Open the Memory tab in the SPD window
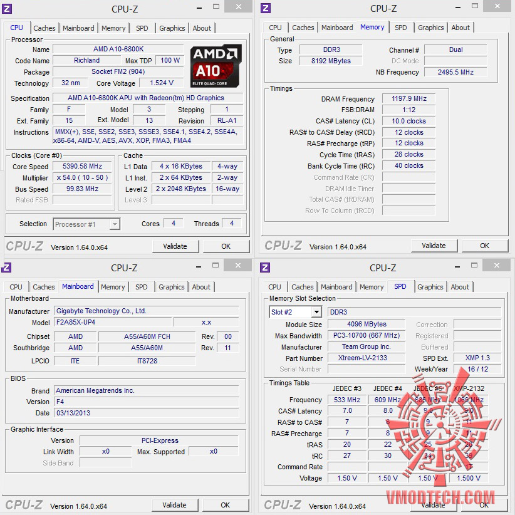Screen dimensions: 515x515 (x=372, y=287)
